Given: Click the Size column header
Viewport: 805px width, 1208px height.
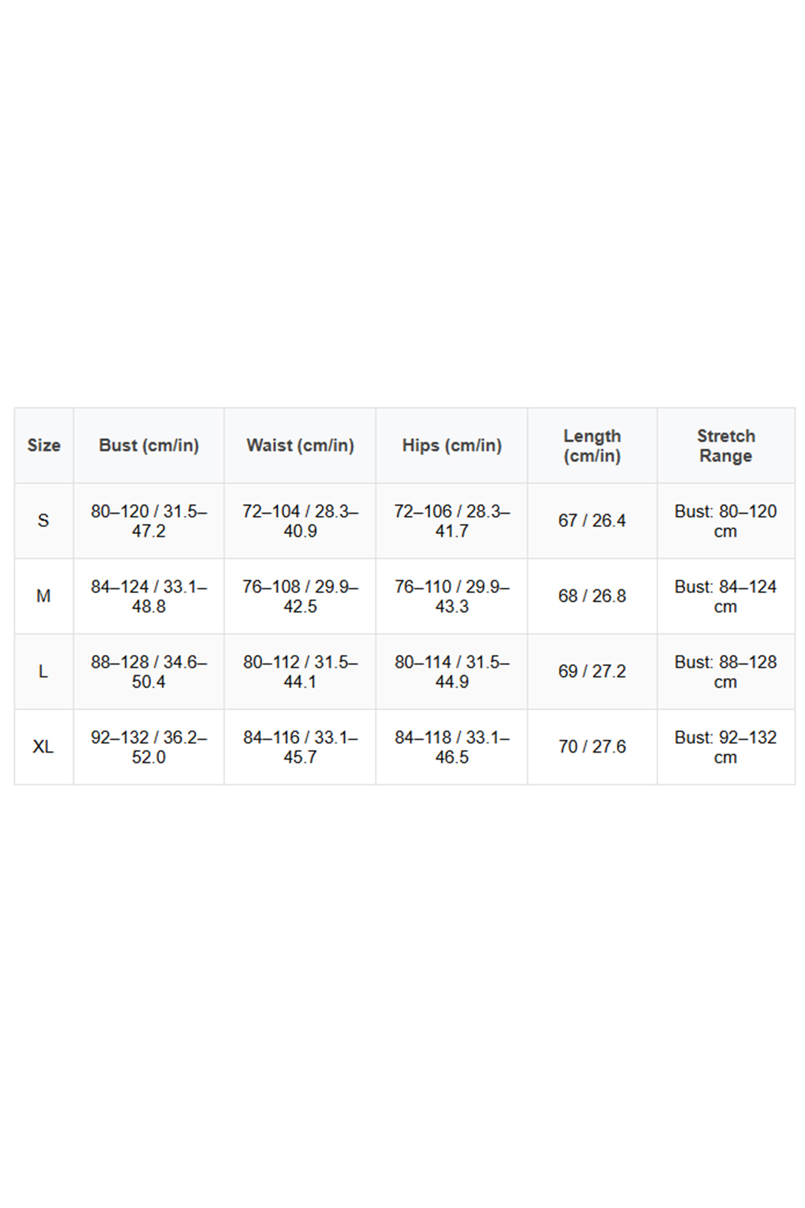Looking at the screenshot, I should point(44,446).
